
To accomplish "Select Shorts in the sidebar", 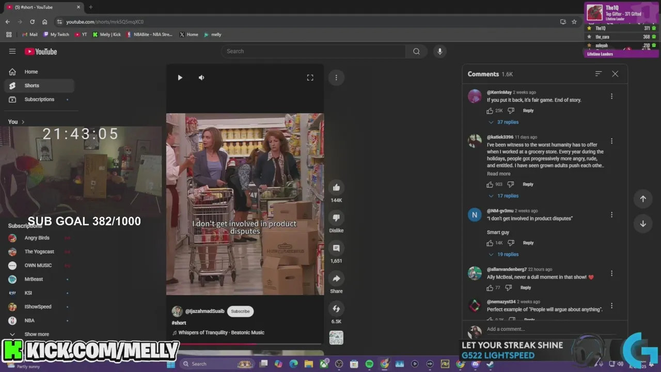I will 39,86.
